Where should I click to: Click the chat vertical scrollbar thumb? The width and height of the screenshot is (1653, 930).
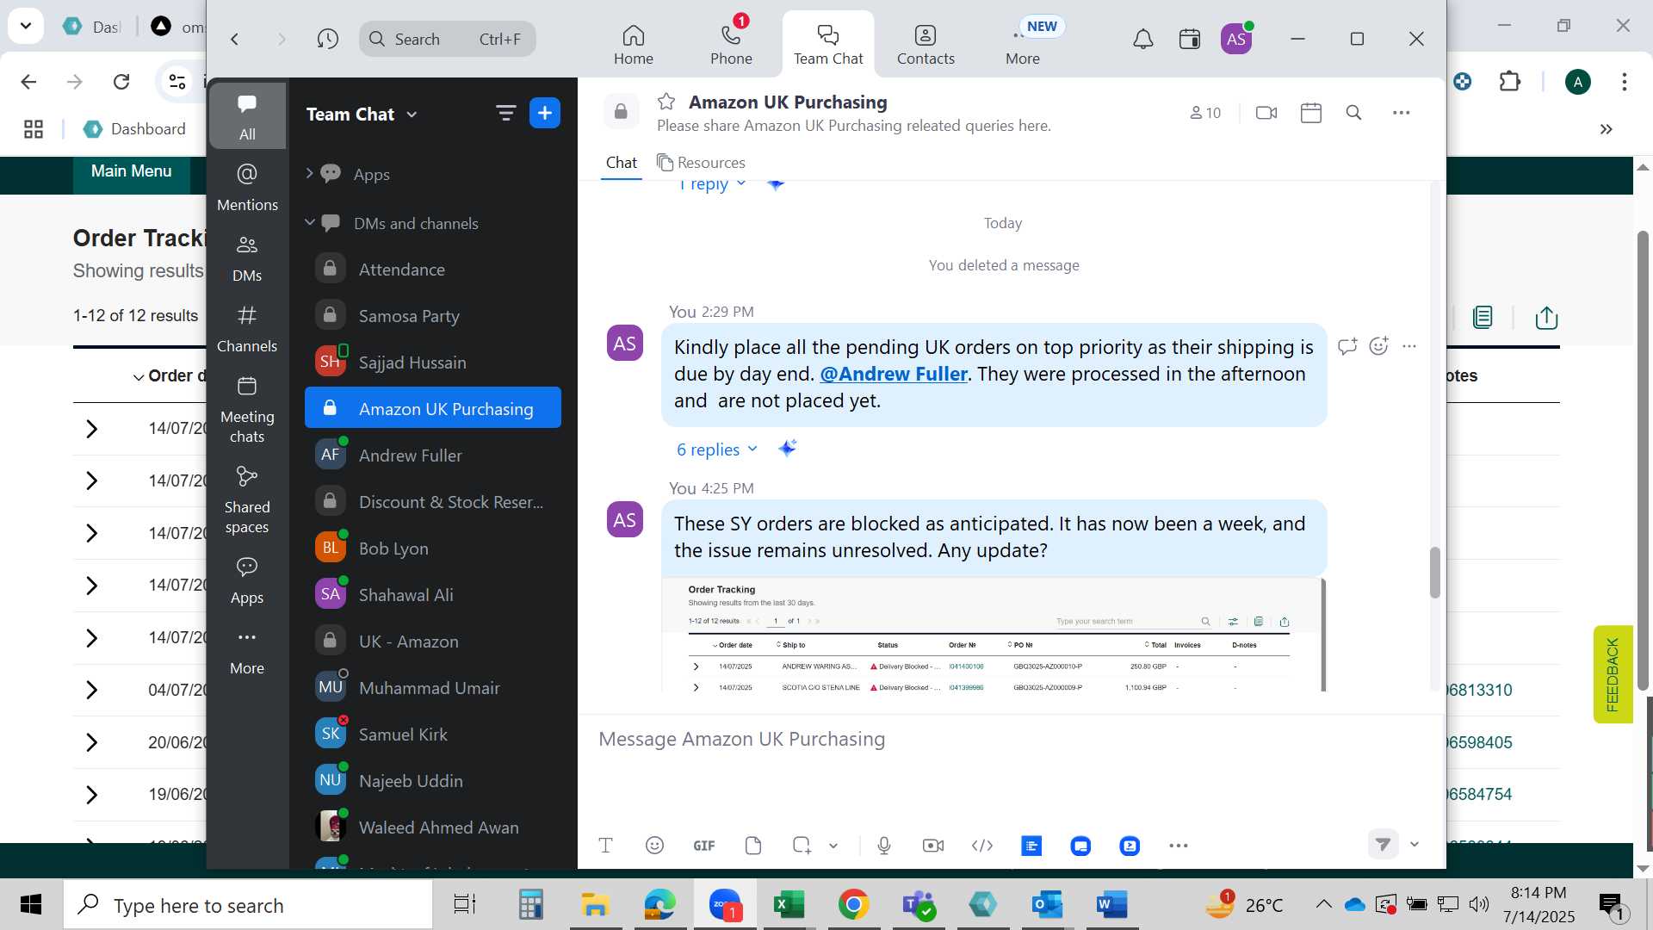[x=1434, y=572]
